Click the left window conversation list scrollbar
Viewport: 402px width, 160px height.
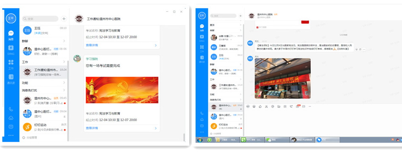[x=68, y=100]
